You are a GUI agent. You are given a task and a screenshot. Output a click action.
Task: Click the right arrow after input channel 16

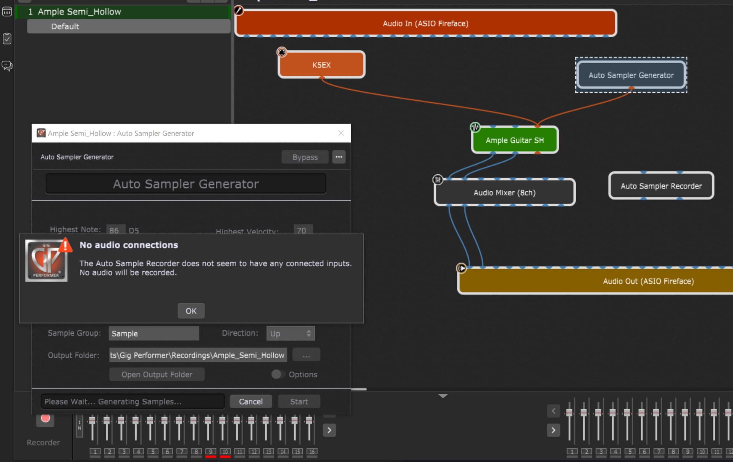coord(329,430)
